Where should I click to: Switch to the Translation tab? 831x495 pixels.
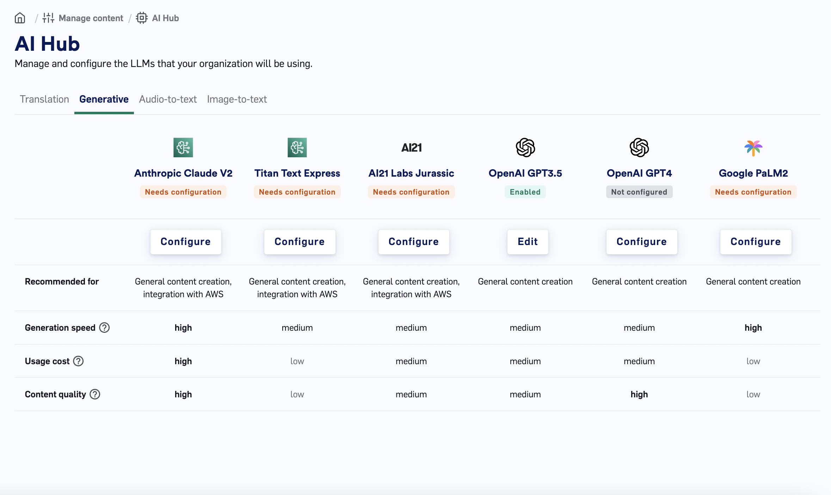44,99
